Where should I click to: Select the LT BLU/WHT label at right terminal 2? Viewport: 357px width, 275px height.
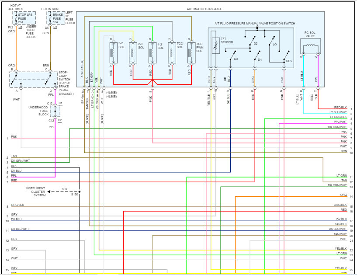pyautogui.click(x=338, y=112)
